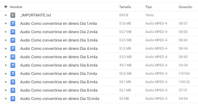Sort files by the Tipo column header
Screen dimensions: 198x108
[149, 7]
